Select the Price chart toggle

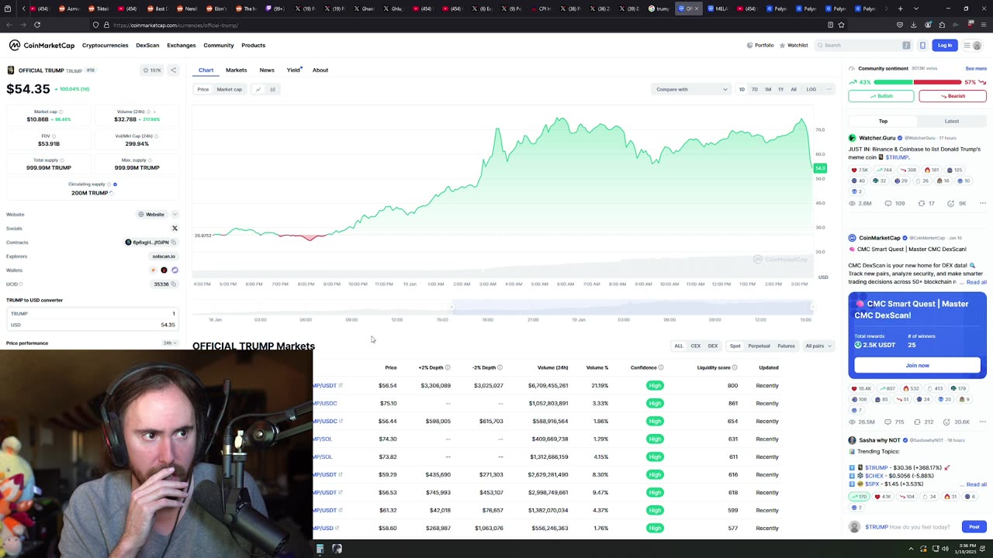click(202, 89)
